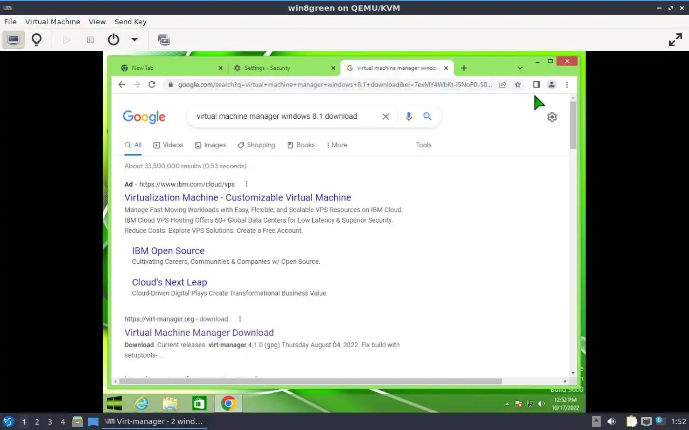
Task: Start voice search with microphone
Action: click(409, 116)
